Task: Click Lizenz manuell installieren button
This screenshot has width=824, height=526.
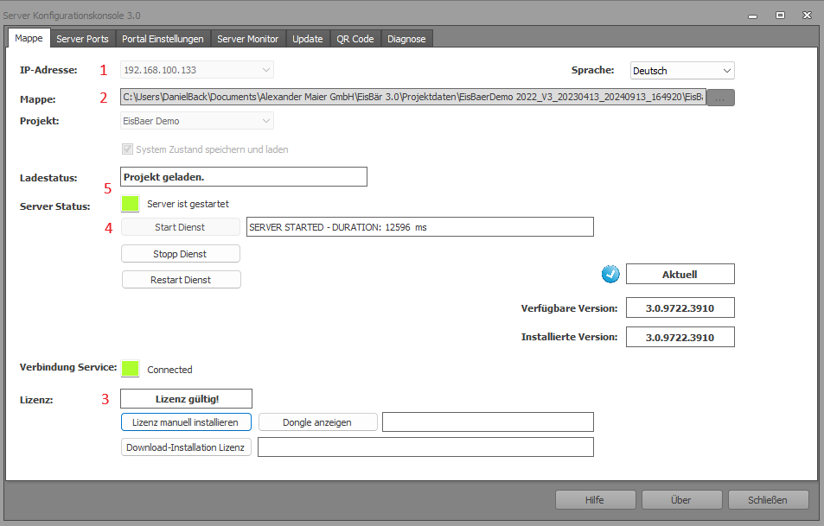Action: pos(186,422)
